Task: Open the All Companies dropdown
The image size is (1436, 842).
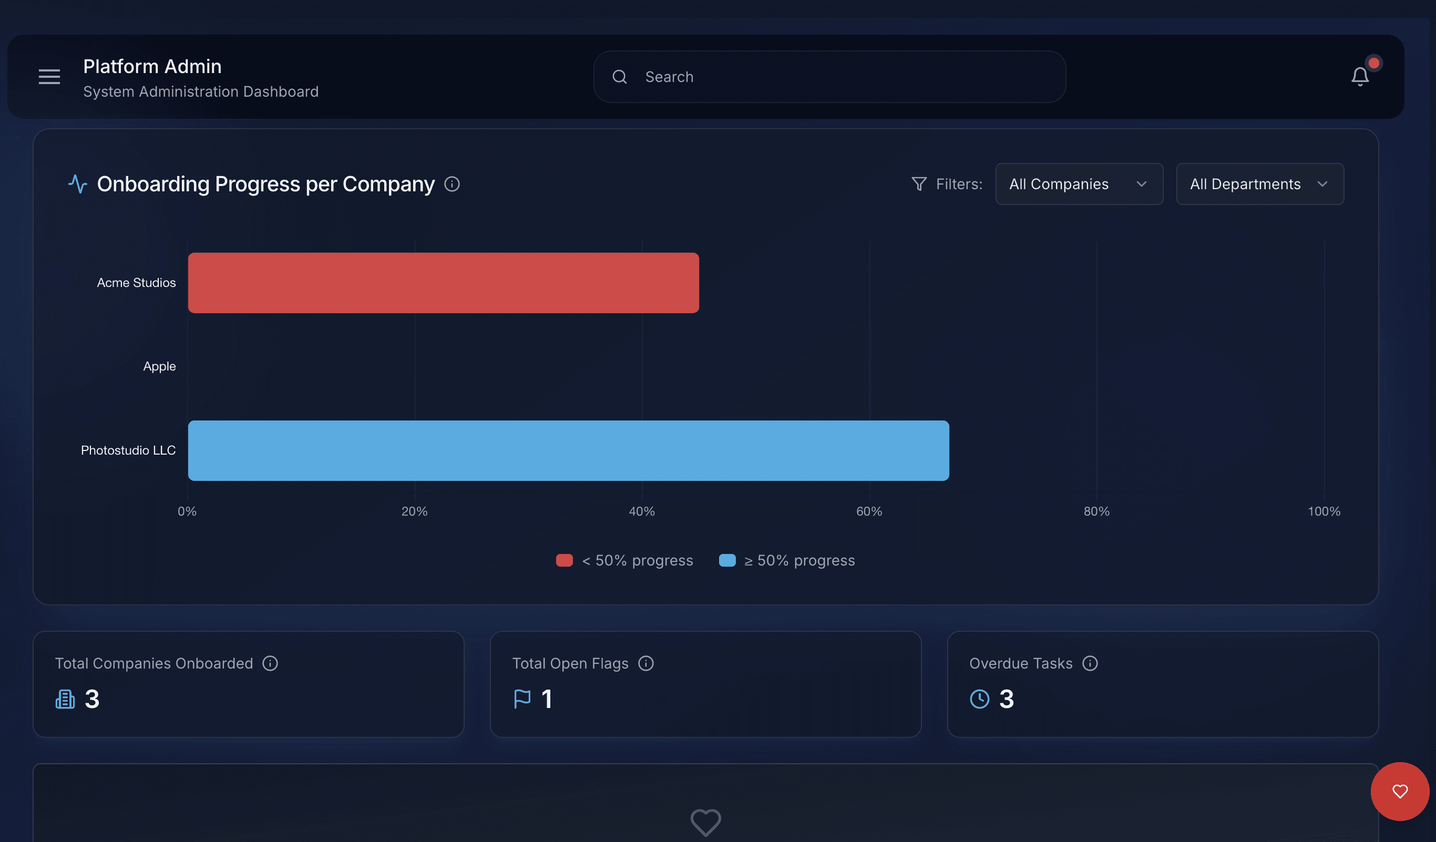Action: pos(1079,183)
